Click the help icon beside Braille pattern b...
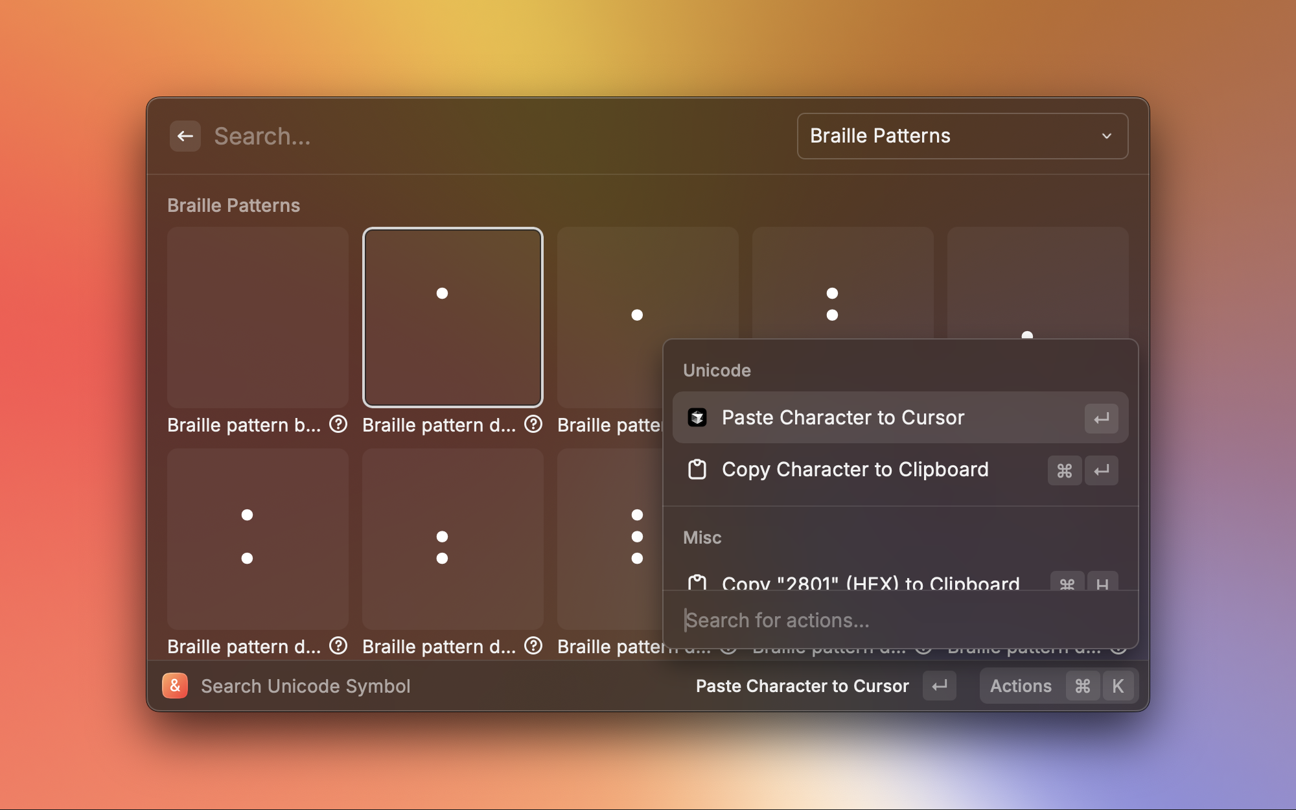 point(338,424)
